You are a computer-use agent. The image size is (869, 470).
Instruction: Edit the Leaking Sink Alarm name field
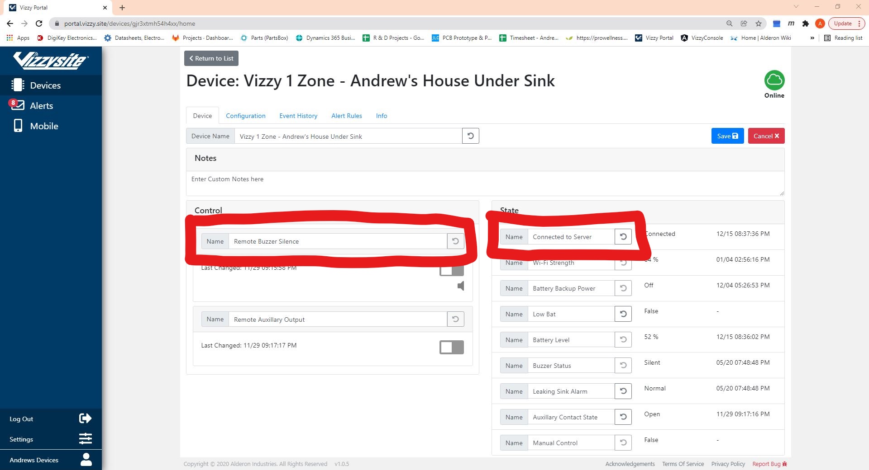click(x=571, y=391)
